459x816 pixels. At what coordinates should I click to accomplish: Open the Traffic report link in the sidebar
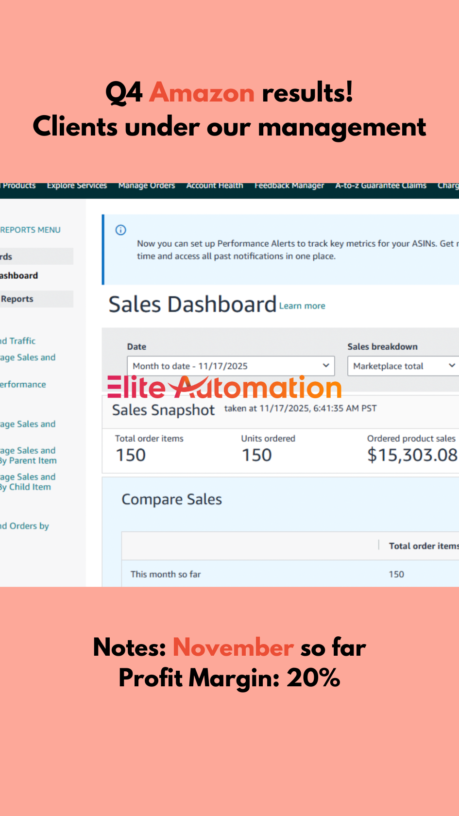click(x=18, y=341)
